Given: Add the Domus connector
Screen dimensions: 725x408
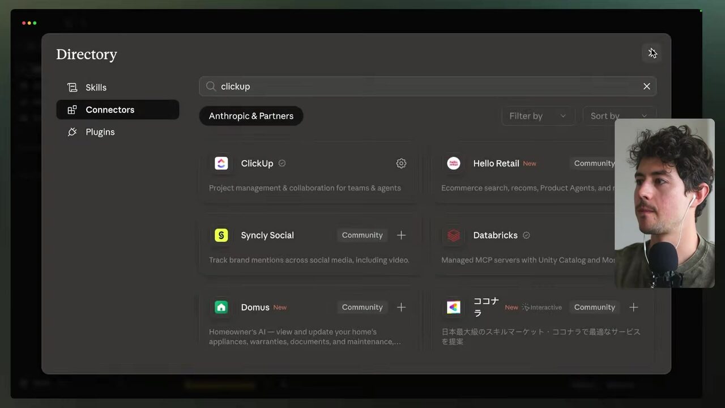Looking at the screenshot, I should 401,307.
